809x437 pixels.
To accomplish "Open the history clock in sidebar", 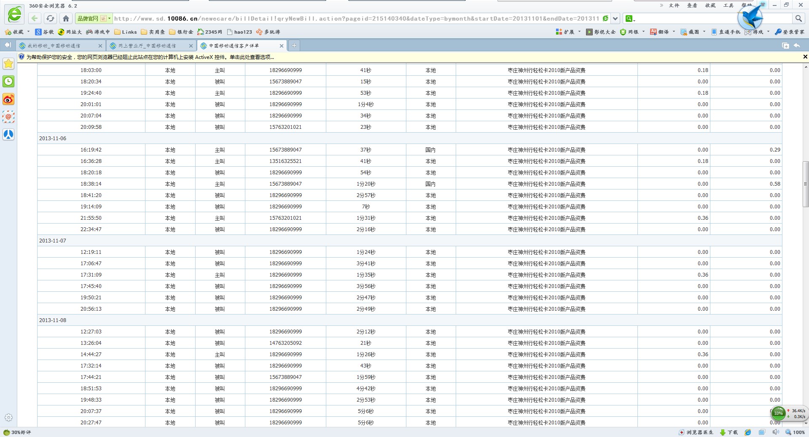I will coord(8,81).
